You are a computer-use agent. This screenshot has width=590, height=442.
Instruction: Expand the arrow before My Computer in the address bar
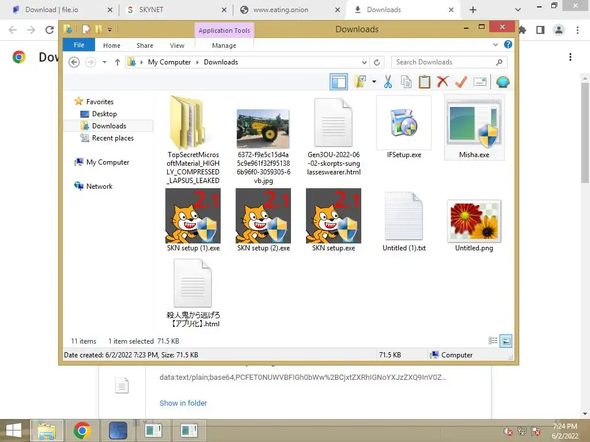142,62
